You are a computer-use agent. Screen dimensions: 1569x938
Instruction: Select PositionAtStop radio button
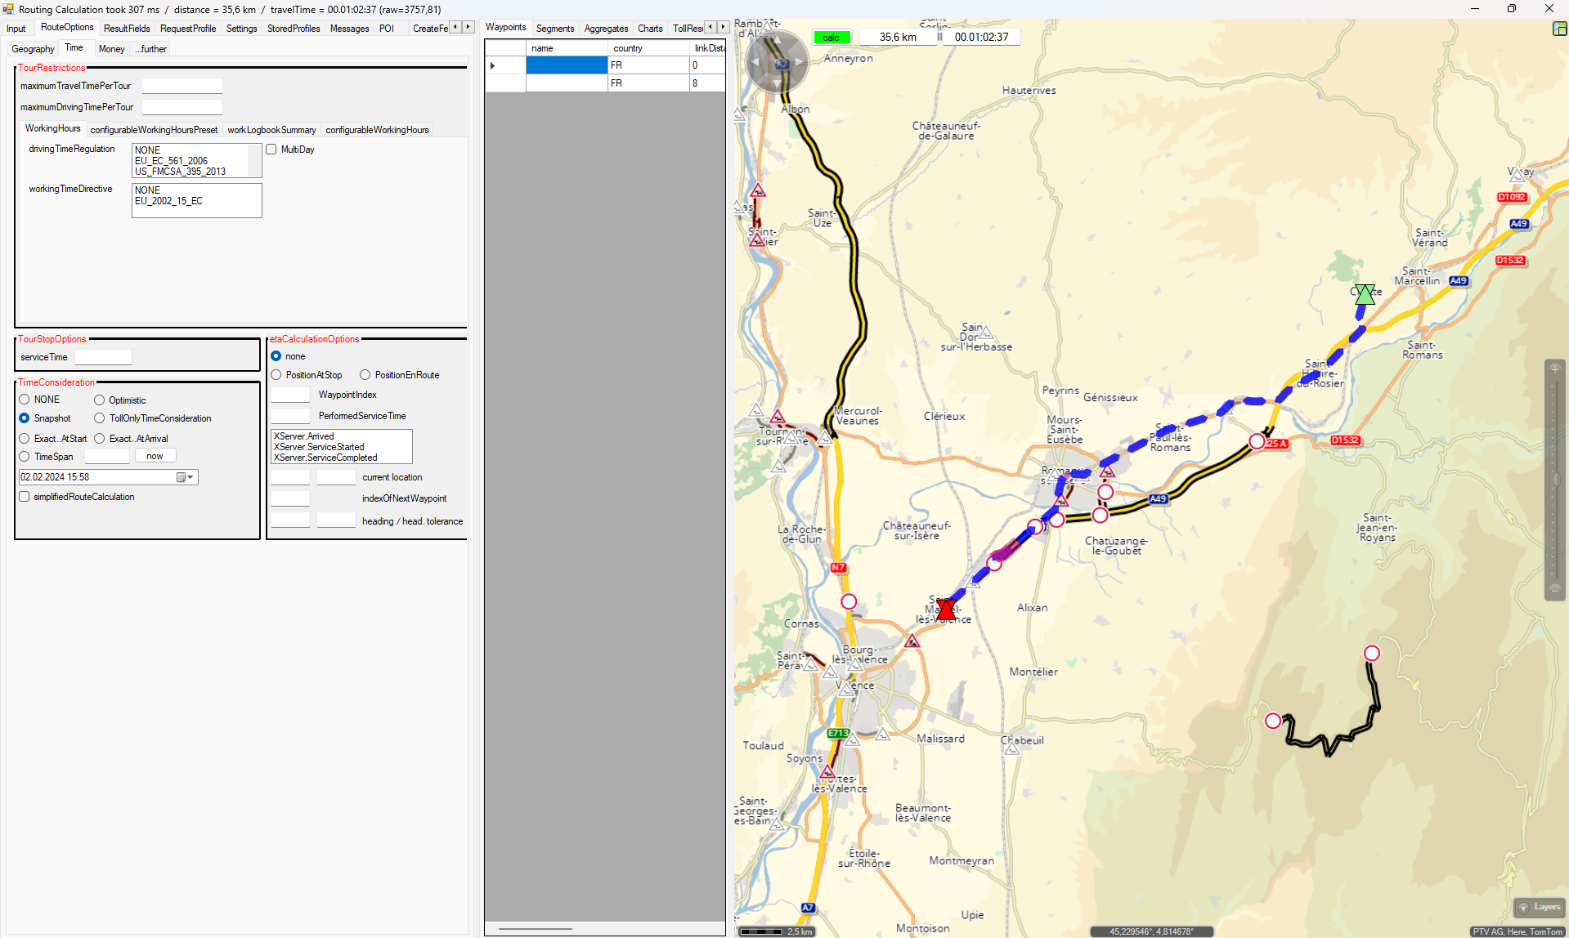276,375
